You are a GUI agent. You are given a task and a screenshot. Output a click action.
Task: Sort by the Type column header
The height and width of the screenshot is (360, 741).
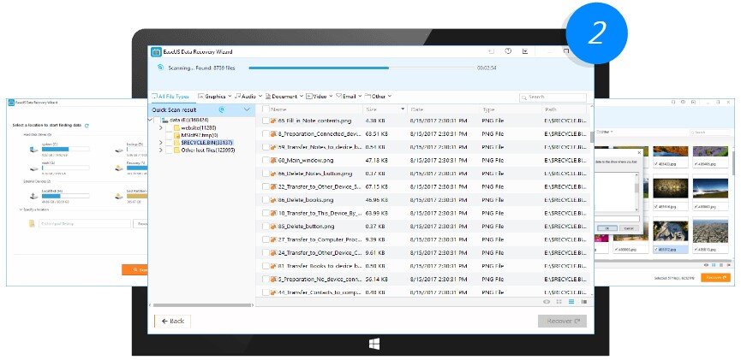(x=510, y=109)
